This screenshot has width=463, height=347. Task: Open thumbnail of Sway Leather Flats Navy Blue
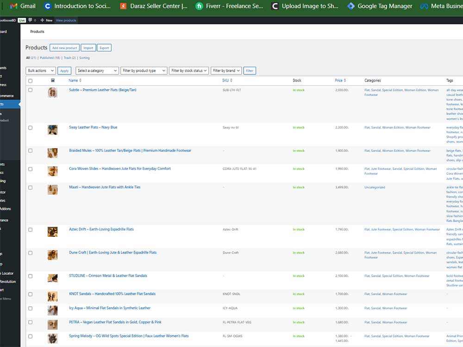[x=53, y=130]
